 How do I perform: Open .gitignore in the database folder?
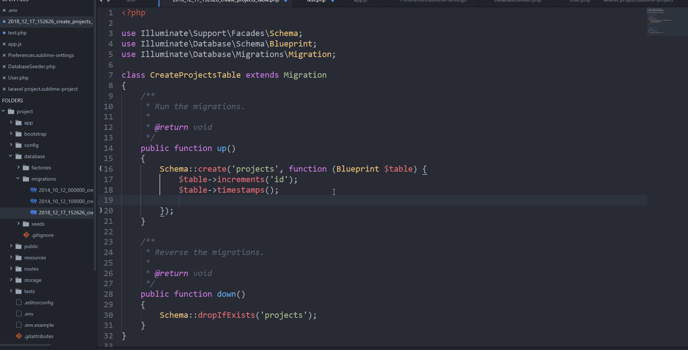coord(42,235)
